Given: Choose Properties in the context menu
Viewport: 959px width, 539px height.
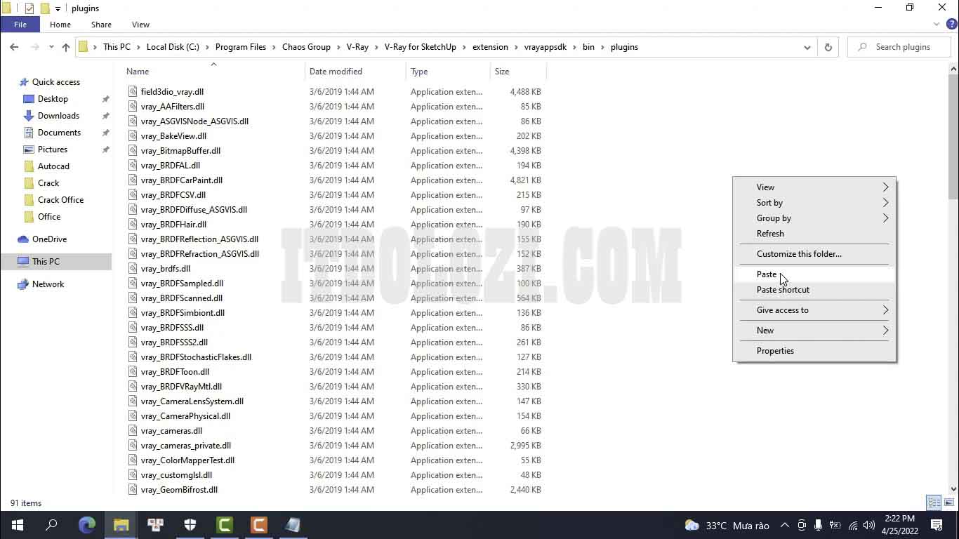Looking at the screenshot, I should [x=775, y=351].
